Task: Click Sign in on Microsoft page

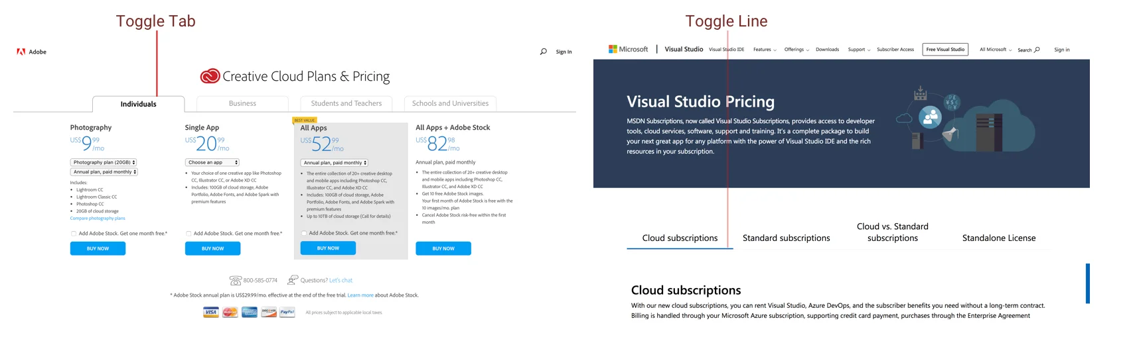Action: click(x=1062, y=50)
